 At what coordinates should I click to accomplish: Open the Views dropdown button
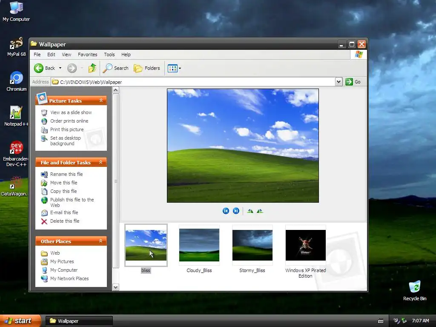click(x=174, y=68)
